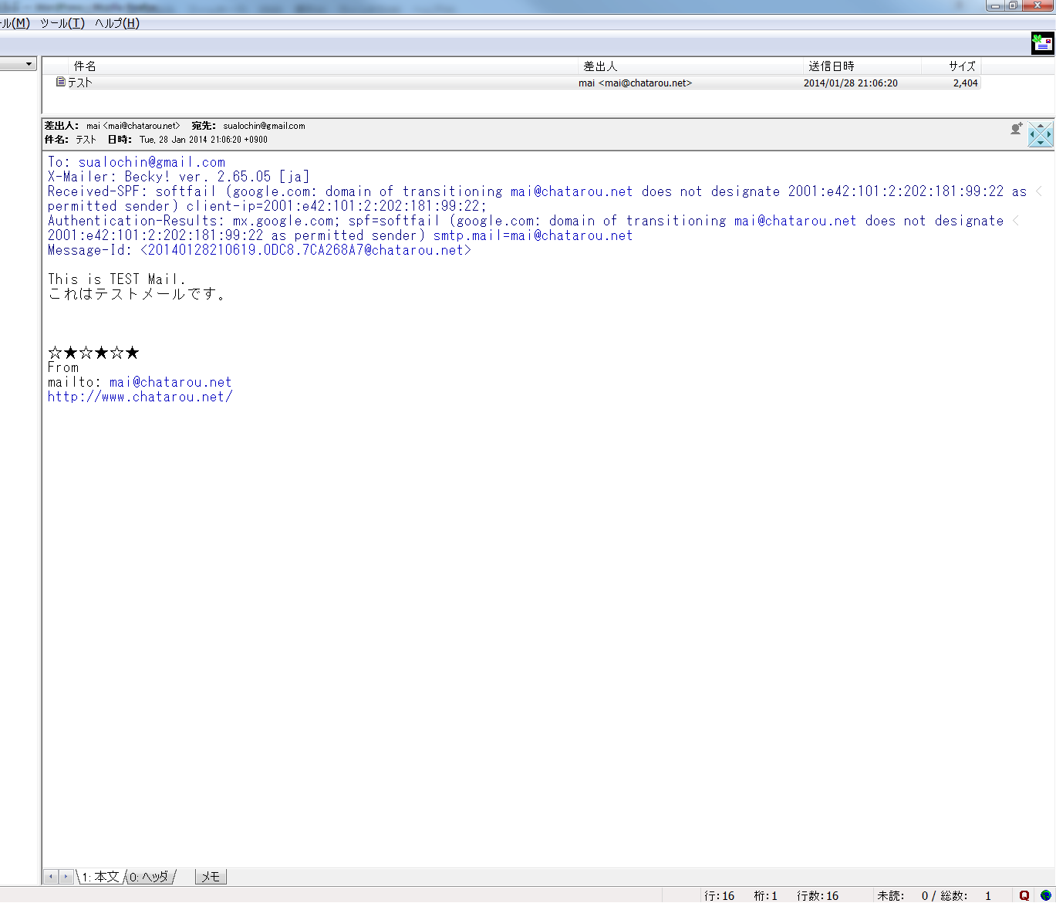Viewport: 1056px width, 903px height.
Task: Click left arrow beside the 本文 tab
Action: pos(51,877)
